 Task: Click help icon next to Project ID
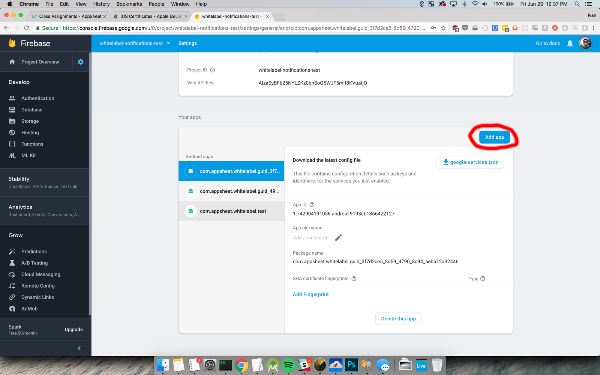click(213, 70)
